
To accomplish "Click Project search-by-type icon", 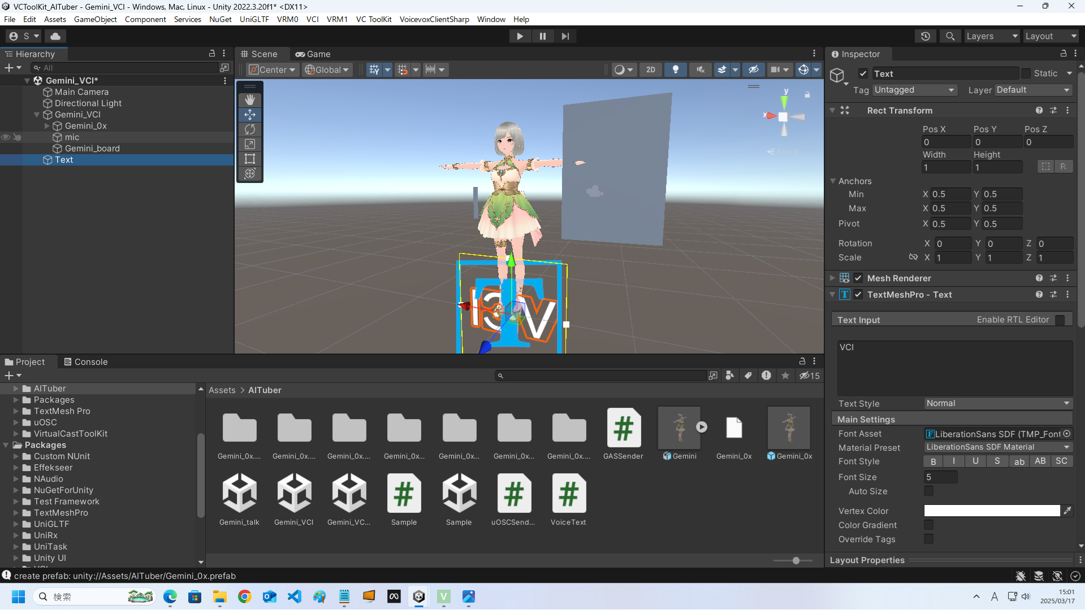I will 730,376.
